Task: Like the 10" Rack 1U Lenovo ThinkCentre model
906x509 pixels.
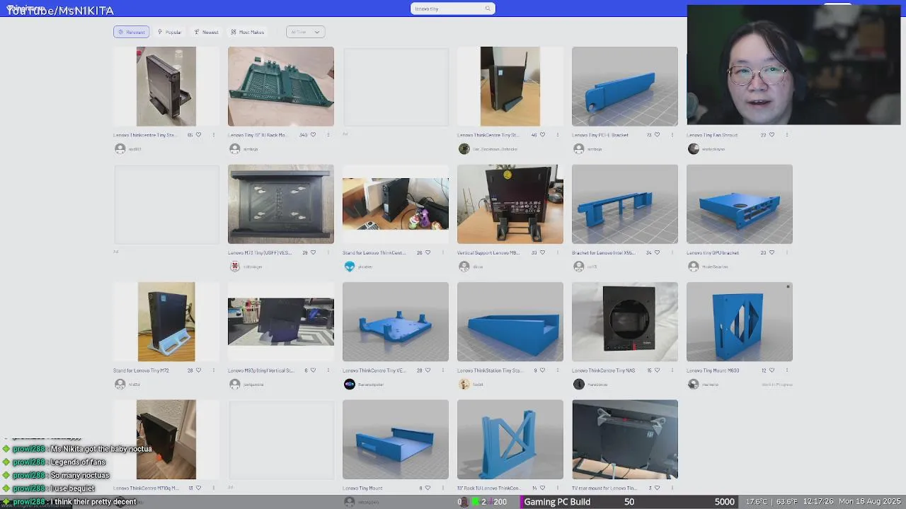Action: 542,488
